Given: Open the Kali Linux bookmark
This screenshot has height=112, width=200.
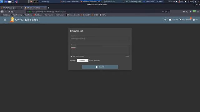Looking at the screenshot, I should tap(6, 15).
